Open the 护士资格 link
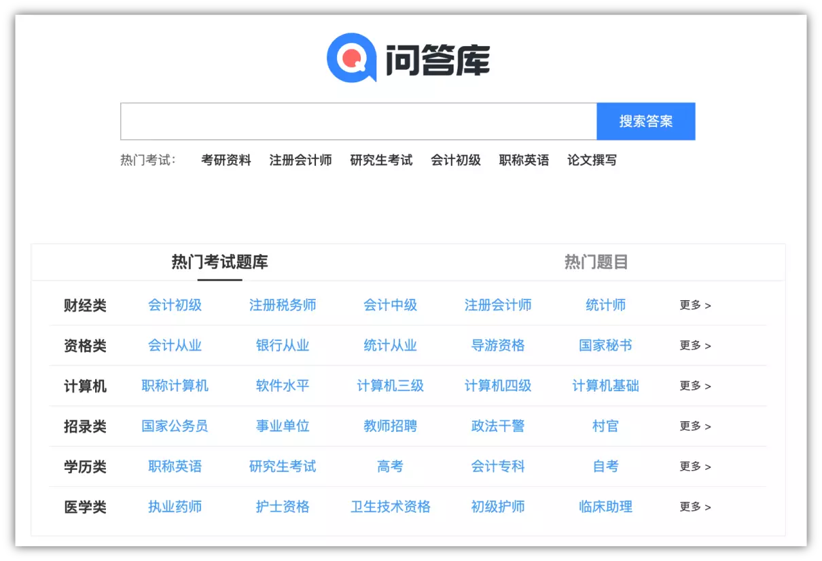 tap(283, 507)
